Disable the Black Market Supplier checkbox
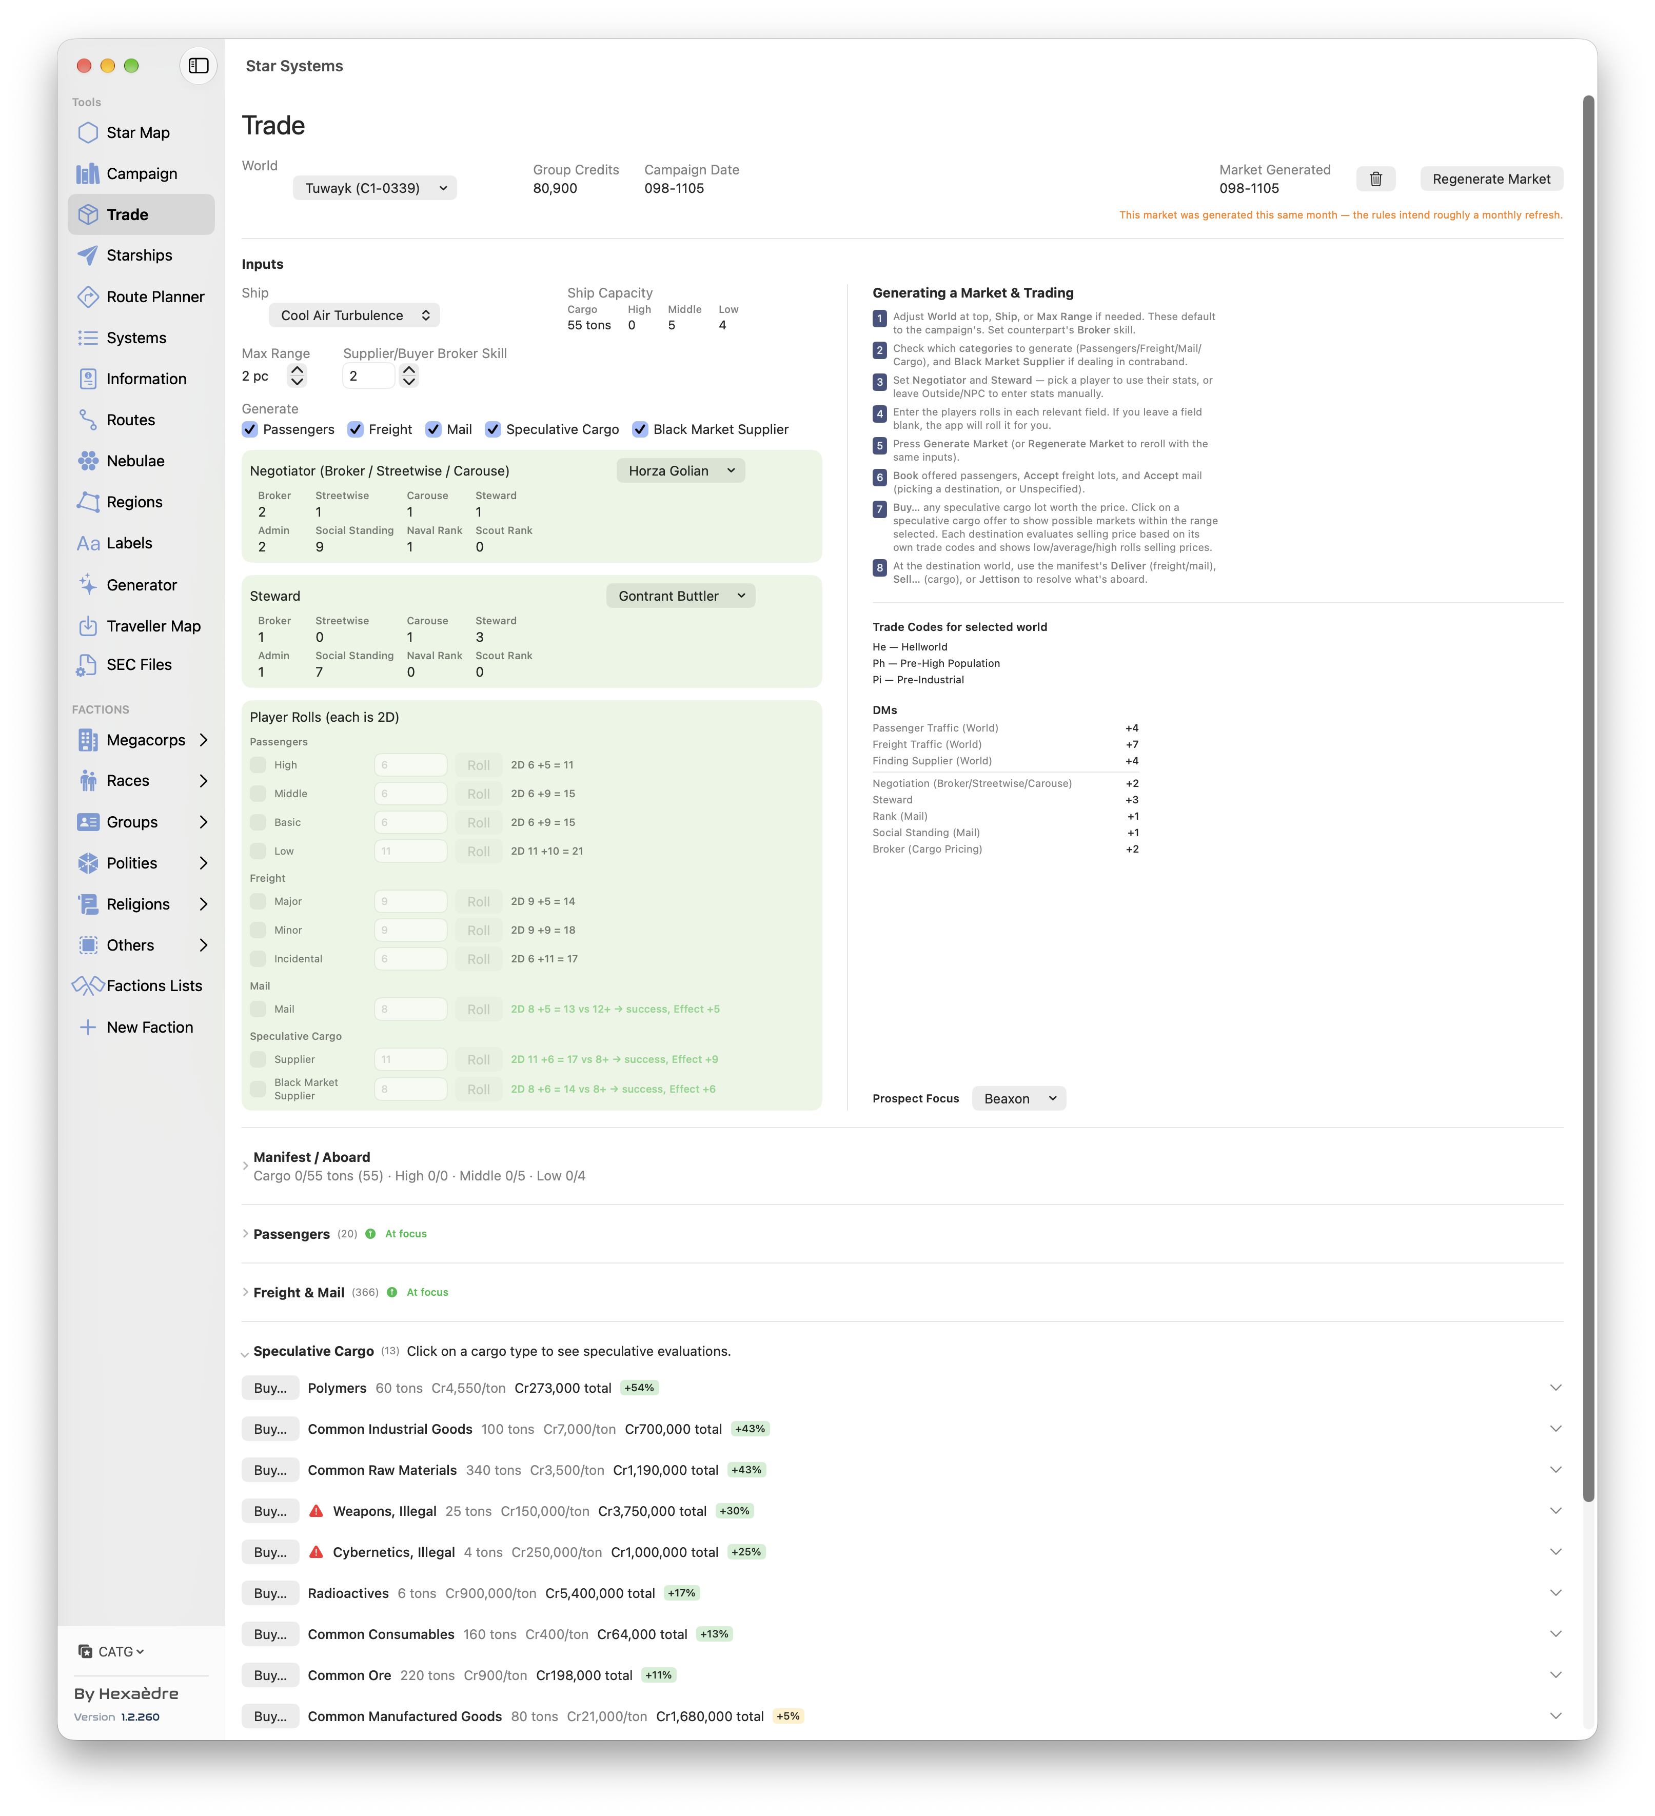The height and width of the screenshot is (1816, 1655). [640, 430]
